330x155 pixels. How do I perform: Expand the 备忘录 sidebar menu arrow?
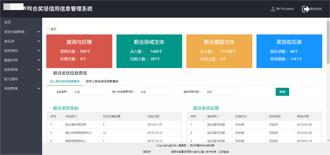coord(39,41)
